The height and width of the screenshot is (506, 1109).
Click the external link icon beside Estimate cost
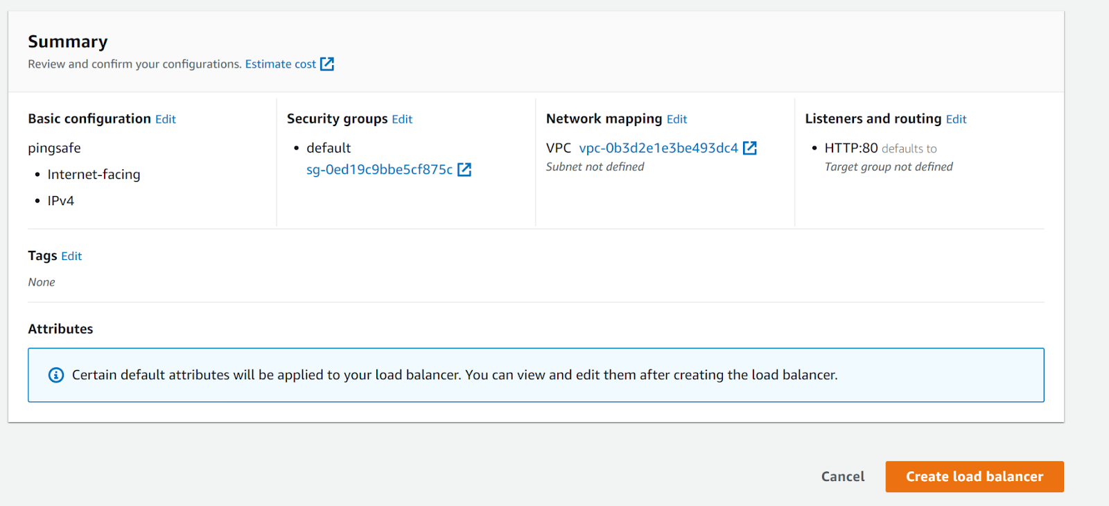pyautogui.click(x=327, y=64)
